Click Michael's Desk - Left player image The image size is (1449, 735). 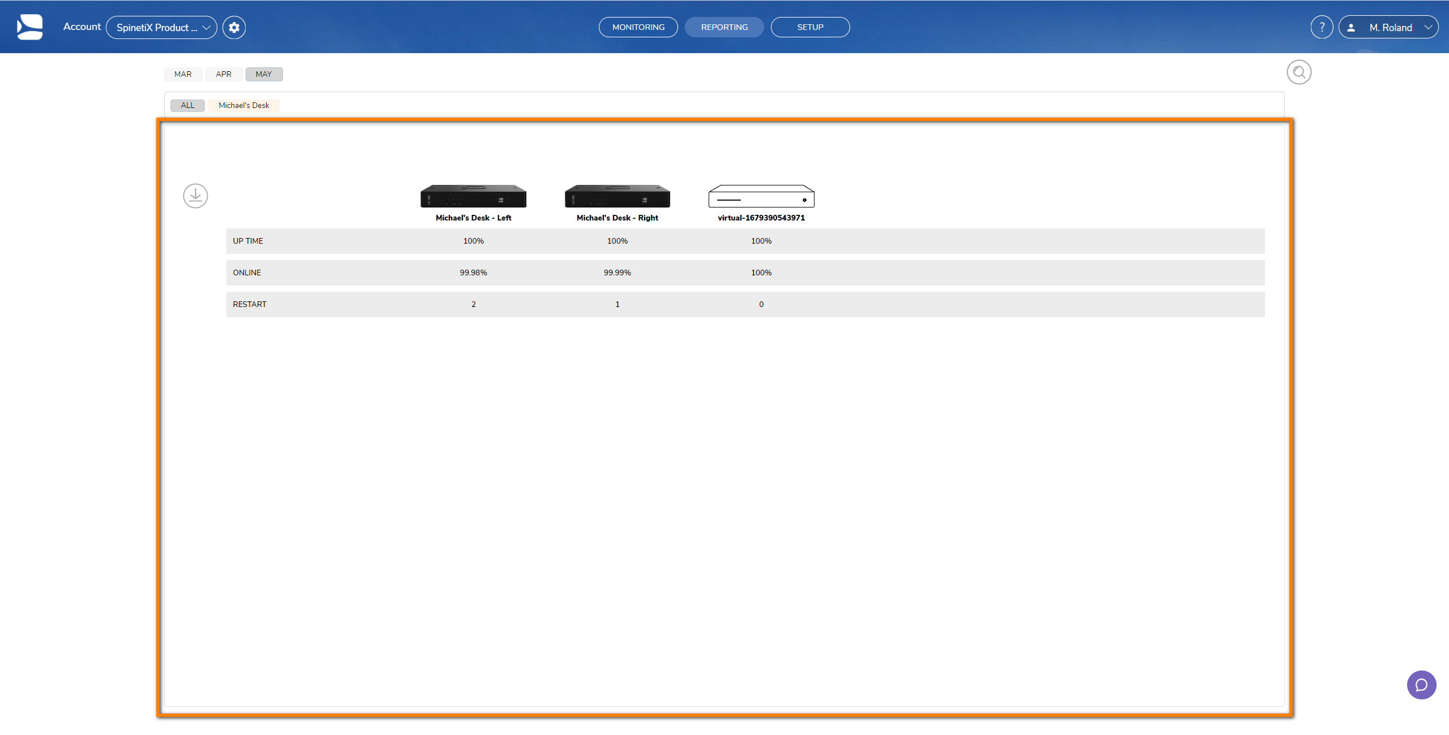click(x=473, y=196)
